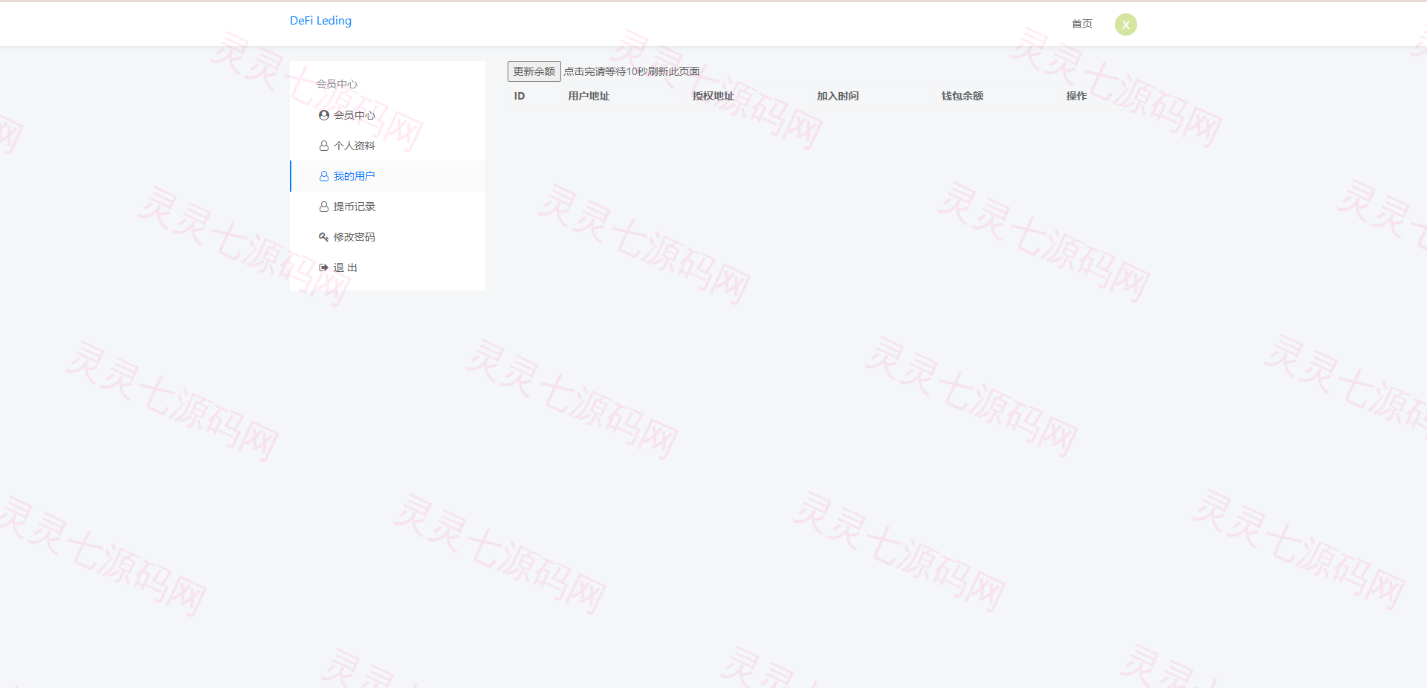Viewport: 1427px width, 688px height.
Task: Click the 更新余额 button
Action: coord(534,71)
